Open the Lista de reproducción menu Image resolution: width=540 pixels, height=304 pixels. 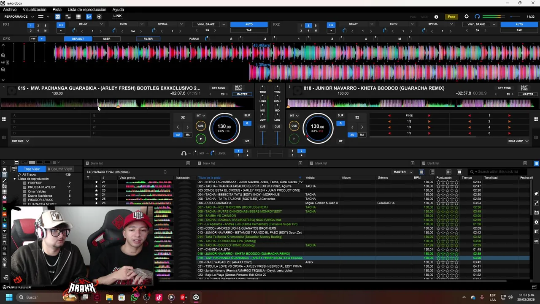pyautogui.click(x=87, y=9)
